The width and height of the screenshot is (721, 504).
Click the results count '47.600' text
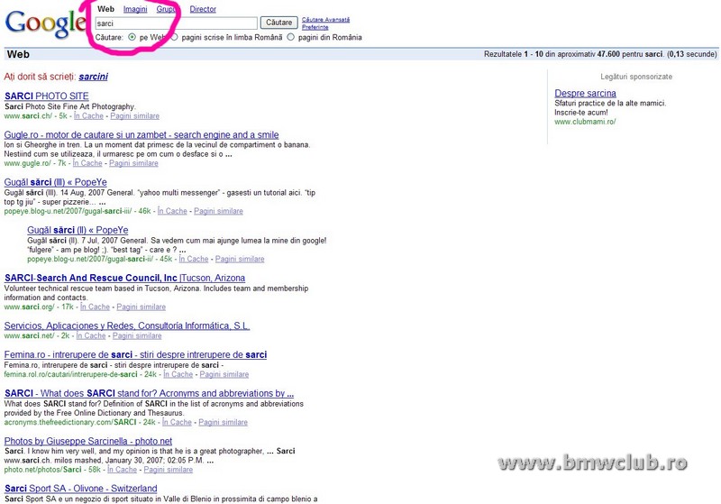(608, 54)
